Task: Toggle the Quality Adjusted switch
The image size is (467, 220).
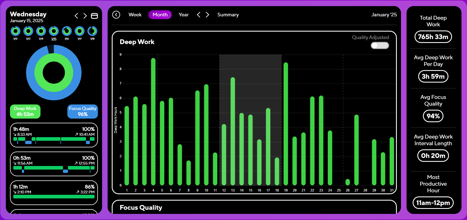Action: pyautogui.click(x=380, y=45)
